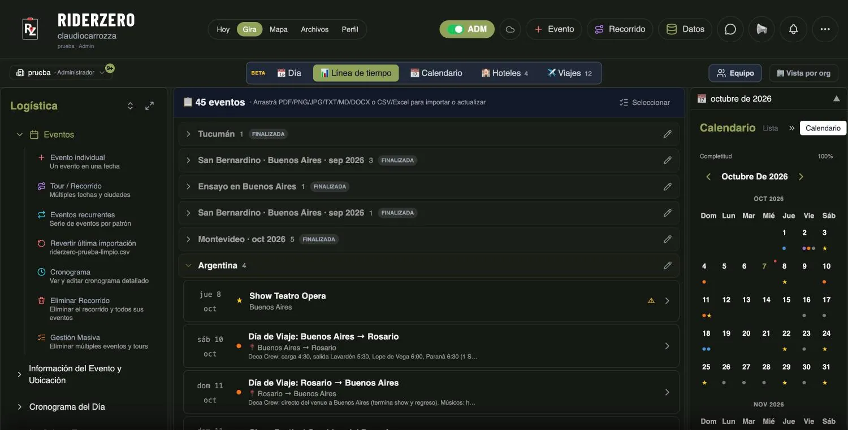This screenshot has height=430, width=848.
Task: Switch to the Mapa tab
Action: (279, 29)
